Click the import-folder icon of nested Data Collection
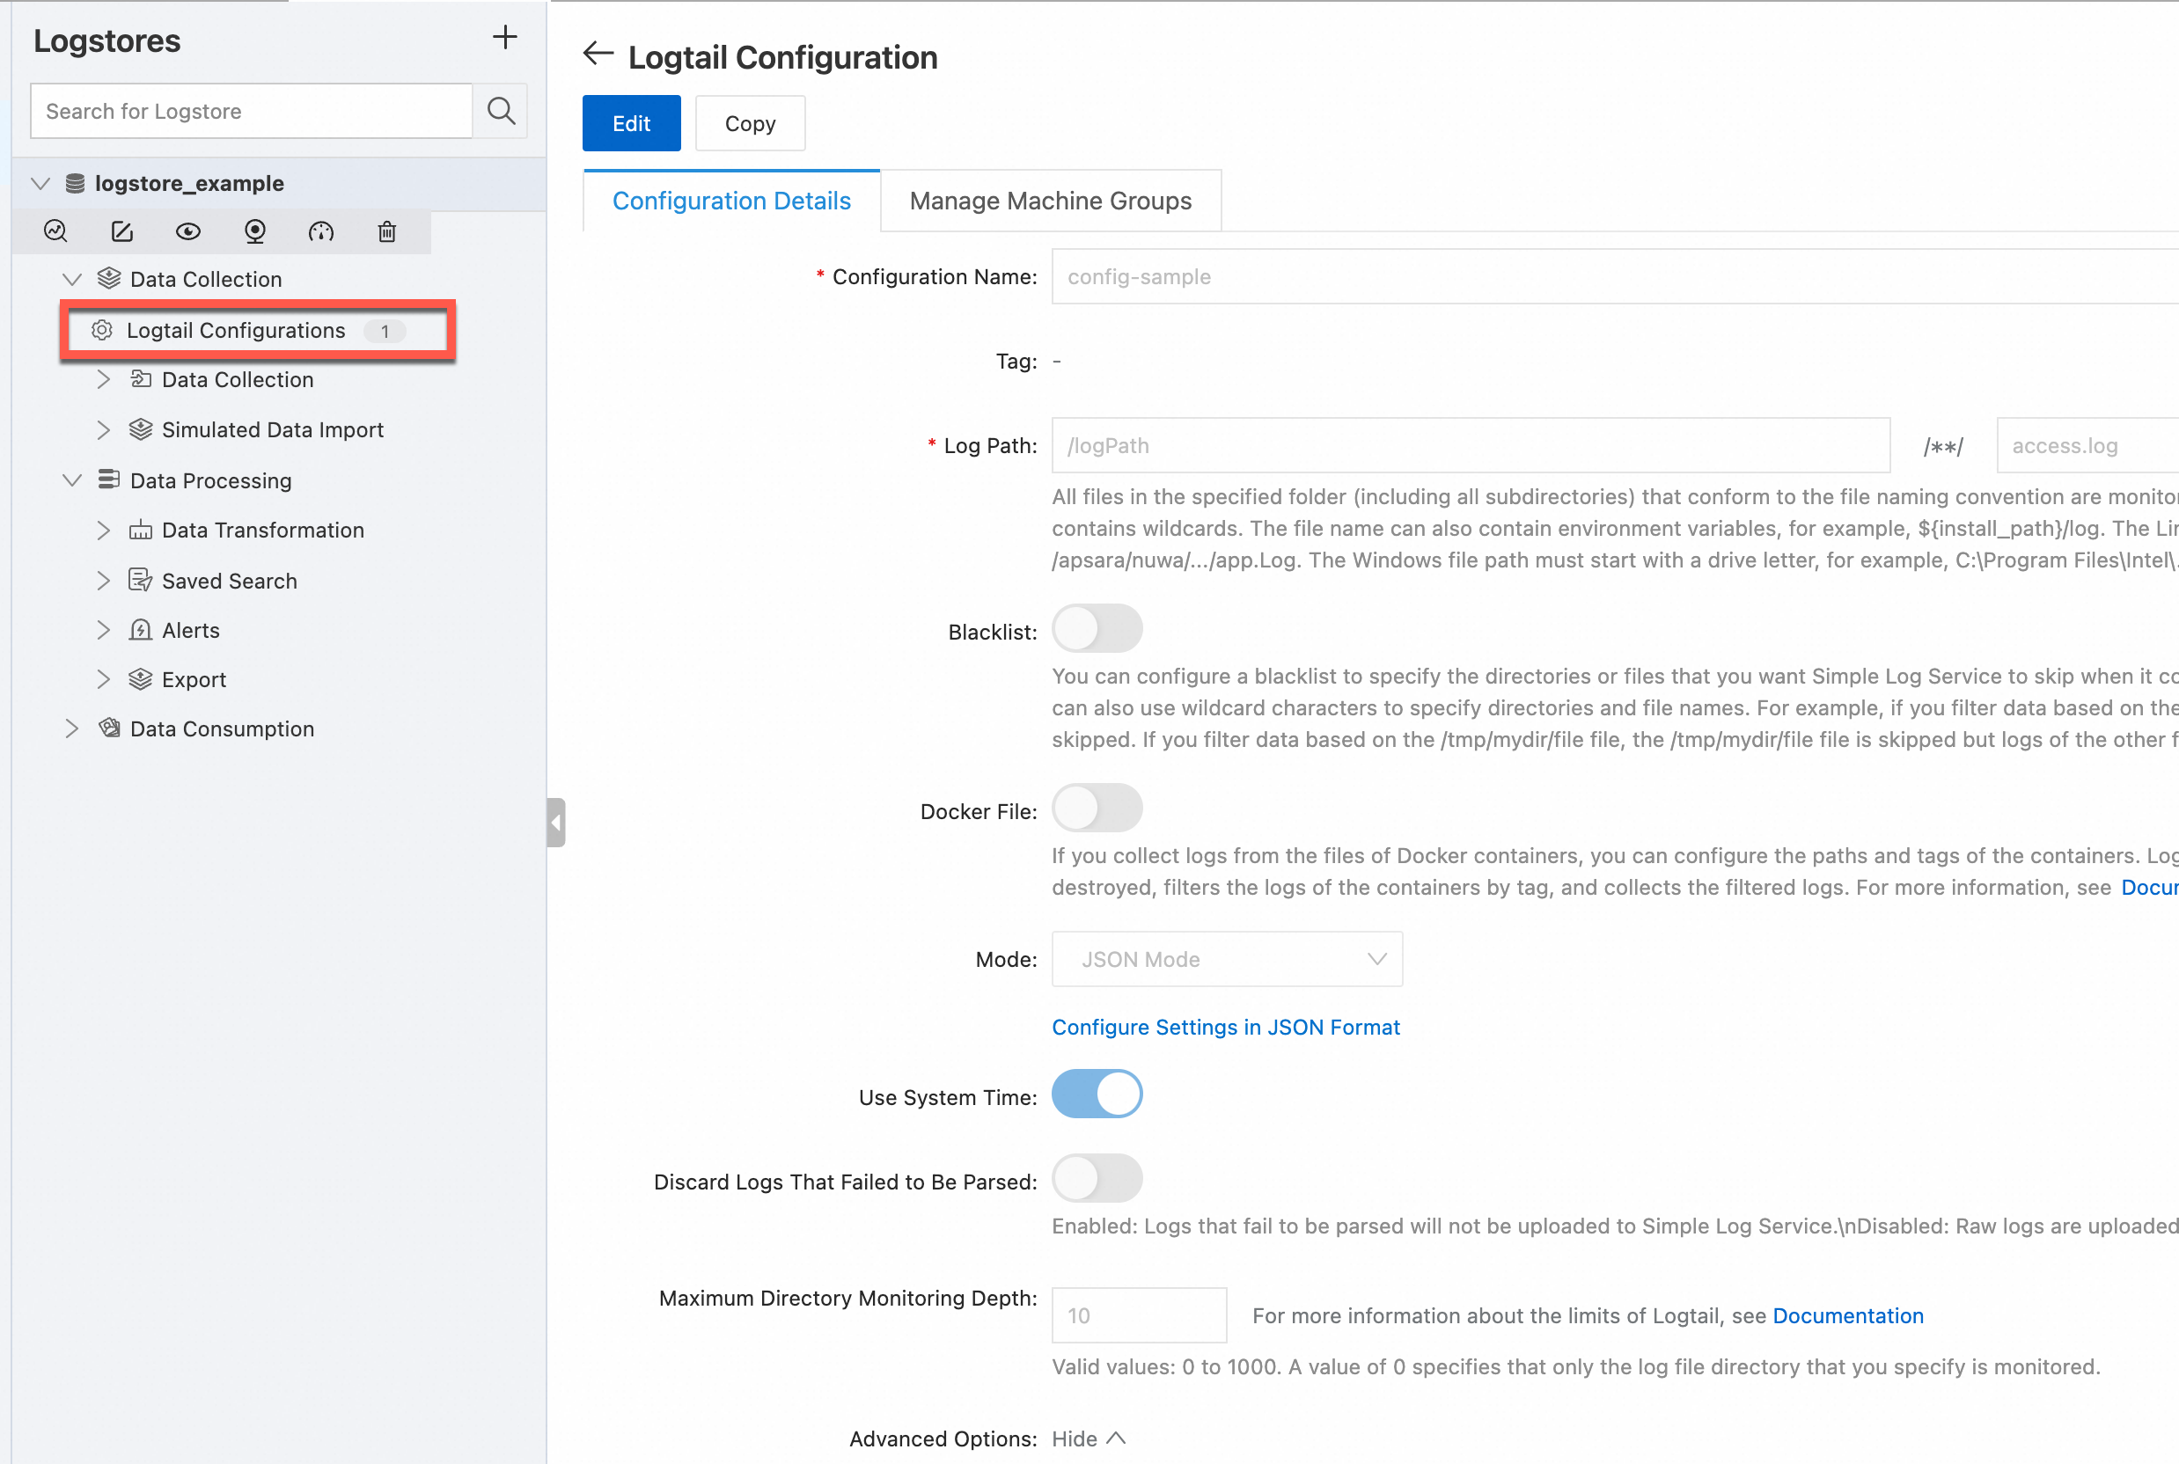 coord(141,378)
